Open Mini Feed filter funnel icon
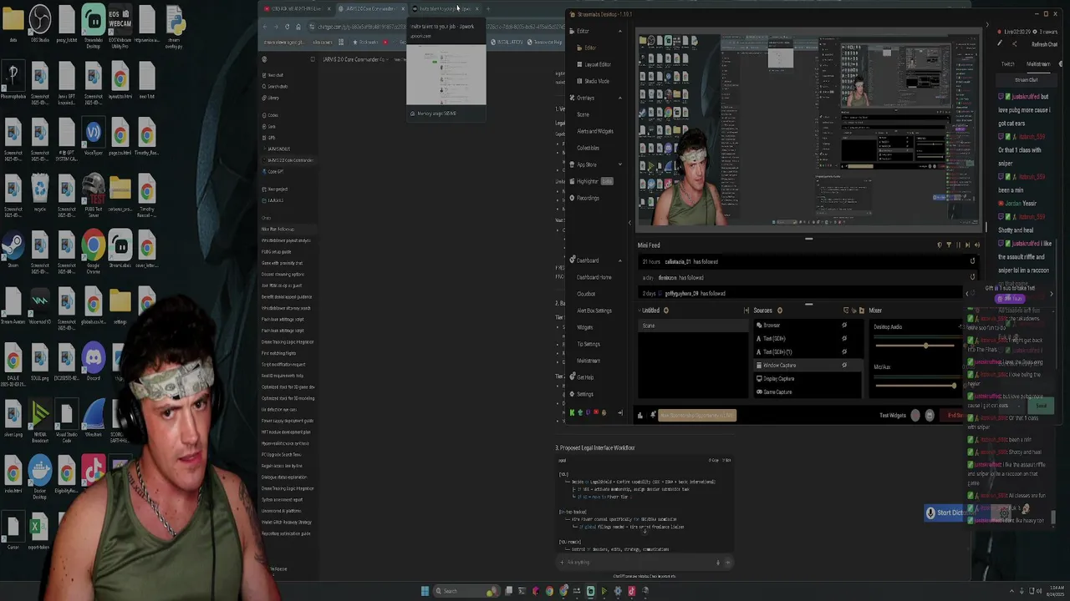Image resolution: width=1070 pixels, height=601 pixels. 948,245
